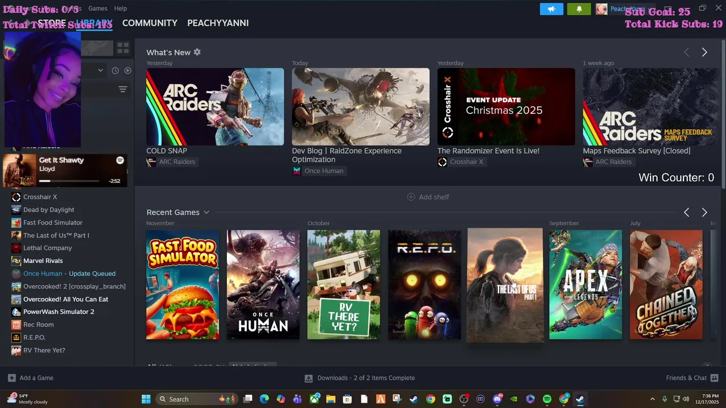Viewport: 726px width, 408px height.
Task: Expand the library category dropdown arrow
Action: [100, 70]
